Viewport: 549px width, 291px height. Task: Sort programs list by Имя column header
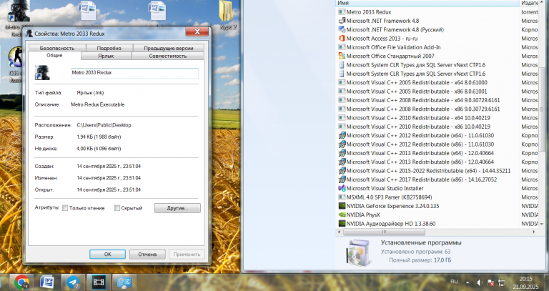click(x=427, y=3)
